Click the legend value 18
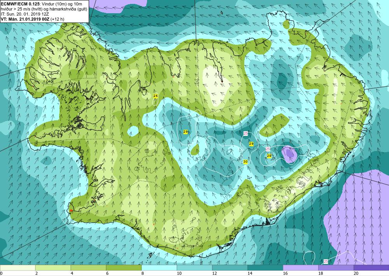Image resolution: width=389 pixels, height=276 pixels. (321, 274)
